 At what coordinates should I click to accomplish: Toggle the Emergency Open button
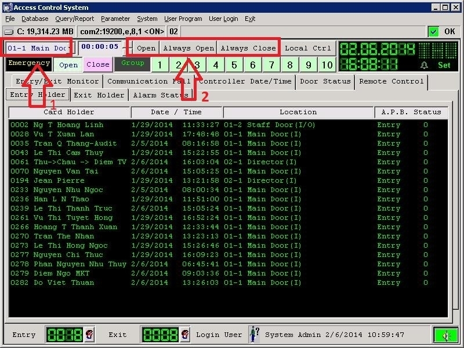tap(68, 65)
